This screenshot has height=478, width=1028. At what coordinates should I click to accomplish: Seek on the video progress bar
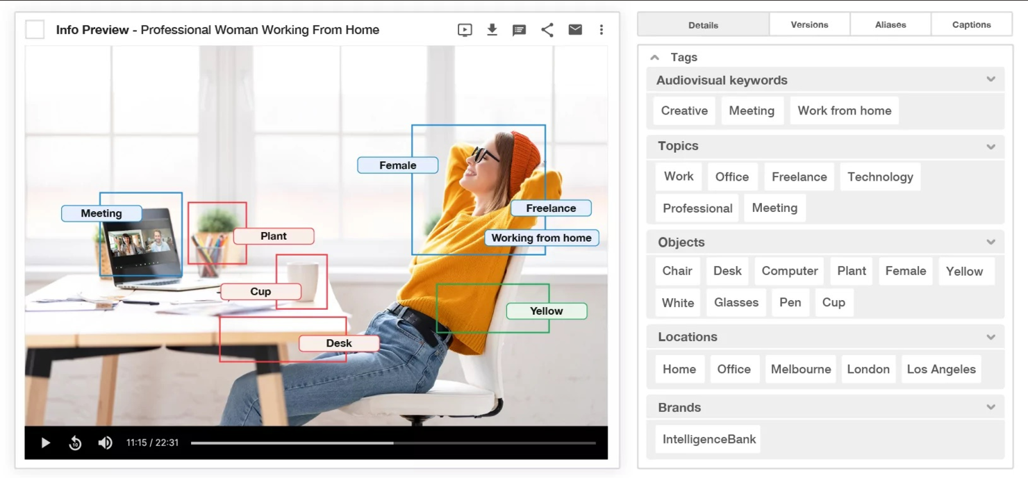point(393,443)
